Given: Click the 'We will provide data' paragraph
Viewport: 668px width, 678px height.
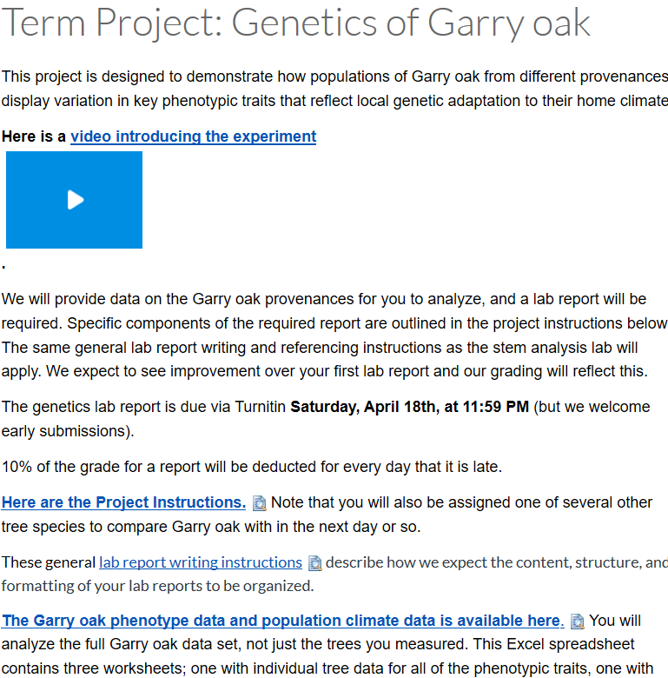Looking at the screenshot, I should 334,336.
